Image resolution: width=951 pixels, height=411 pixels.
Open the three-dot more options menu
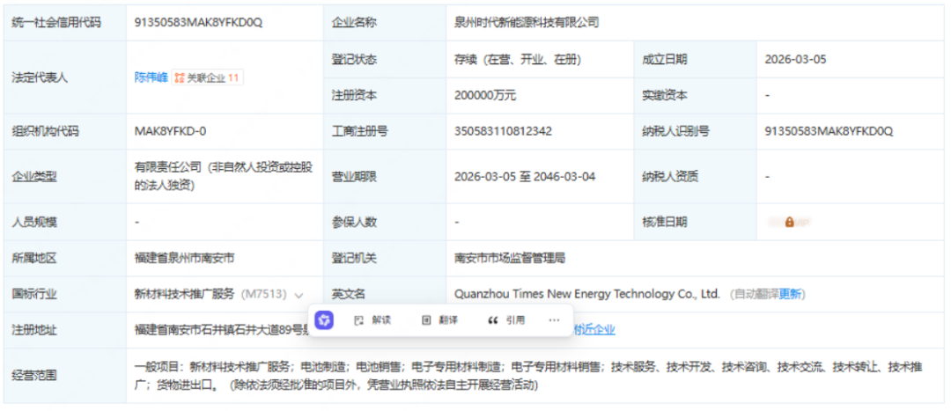(x=555, y=320)
